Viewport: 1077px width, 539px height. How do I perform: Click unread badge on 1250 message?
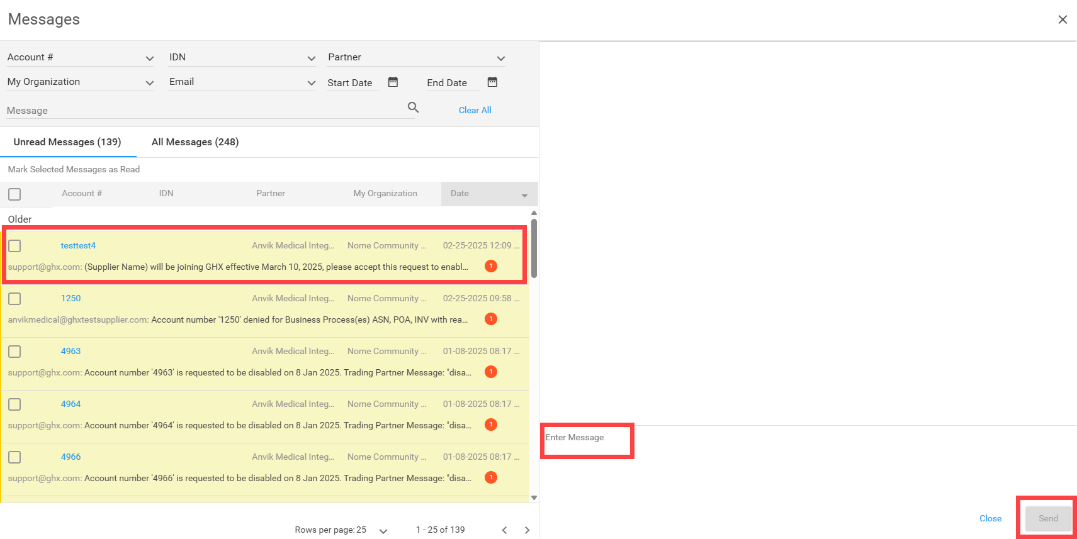(x=491, y=319)
